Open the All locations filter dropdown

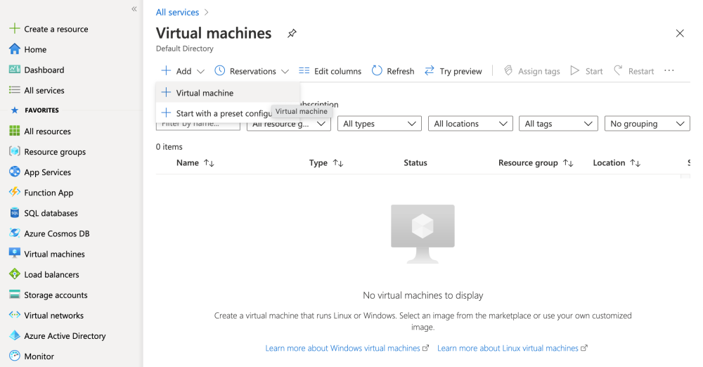pyautogui.click(x=470, y=124)
